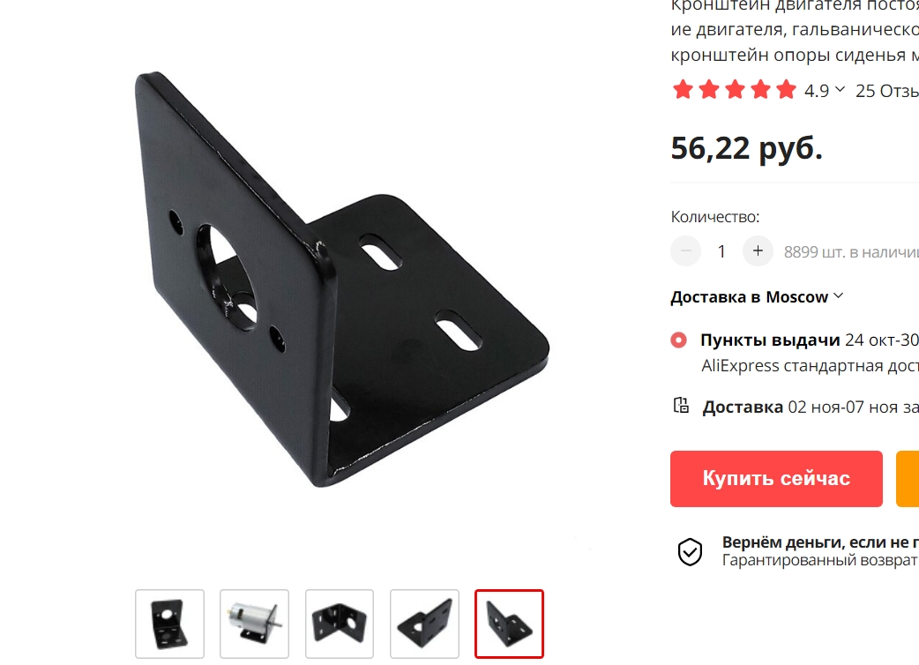
Task: Select the Пункты выдачи radio option
Action: click(x=679, y=340)
